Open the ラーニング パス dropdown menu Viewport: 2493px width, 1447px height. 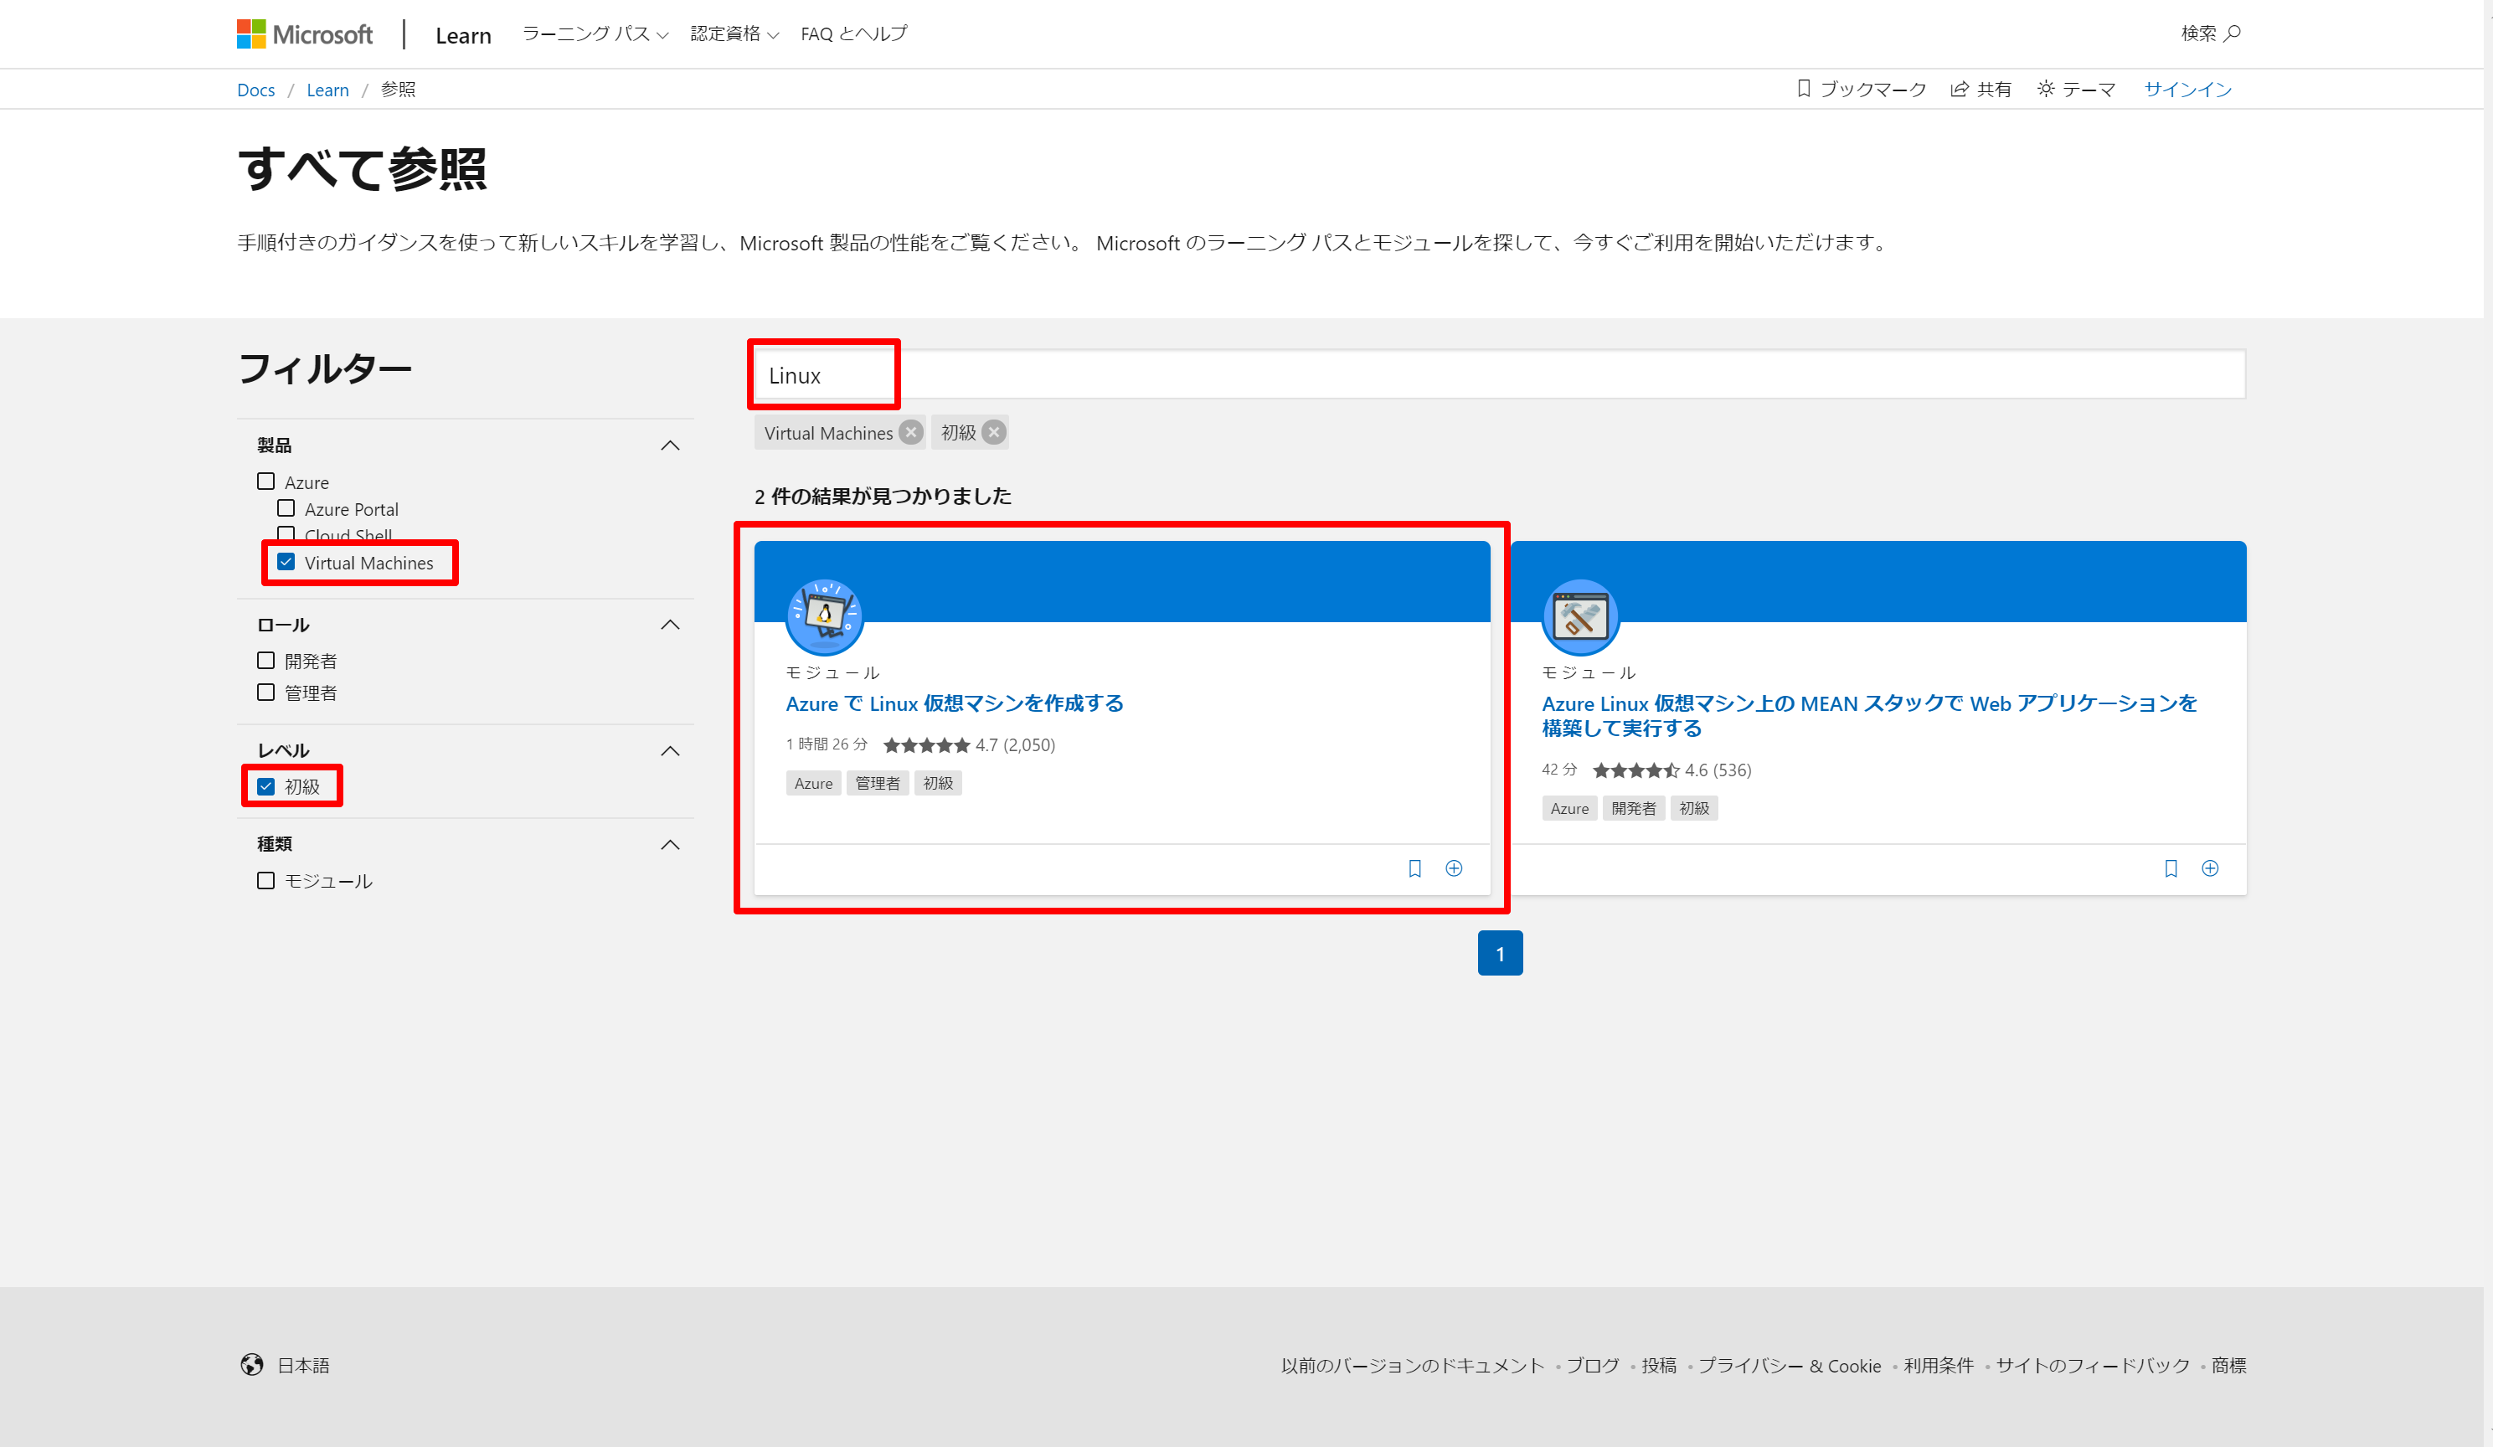coord(595,34)
